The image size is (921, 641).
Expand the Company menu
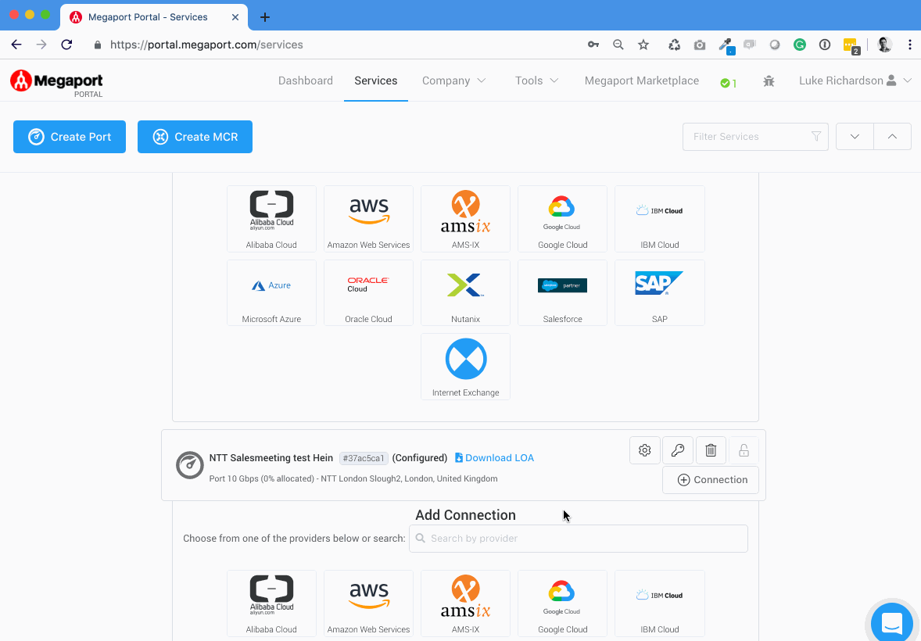(x=454, y=81)
